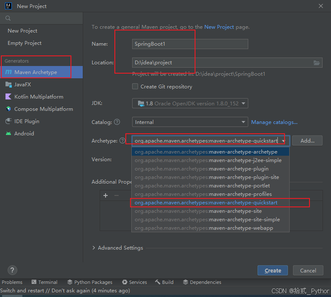Image resolution: width=331 pixels, height=297 pixels.
Task: Click the Maven Archetype m icon
Action: (8, 72)
